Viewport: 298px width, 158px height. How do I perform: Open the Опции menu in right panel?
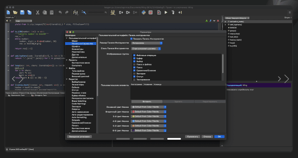point(287,18)
